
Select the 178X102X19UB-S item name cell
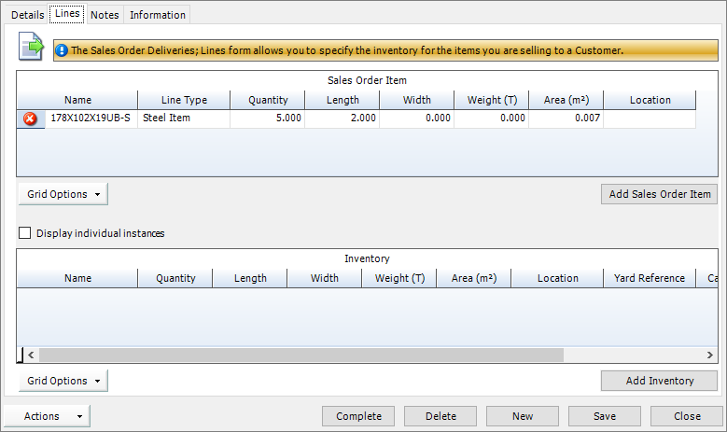91,118
